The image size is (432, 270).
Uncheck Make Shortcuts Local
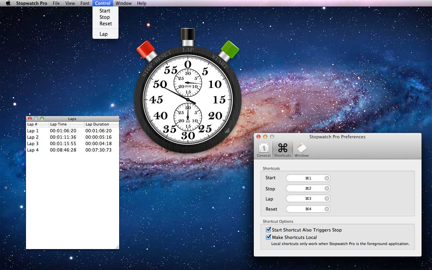click(269, 237)
